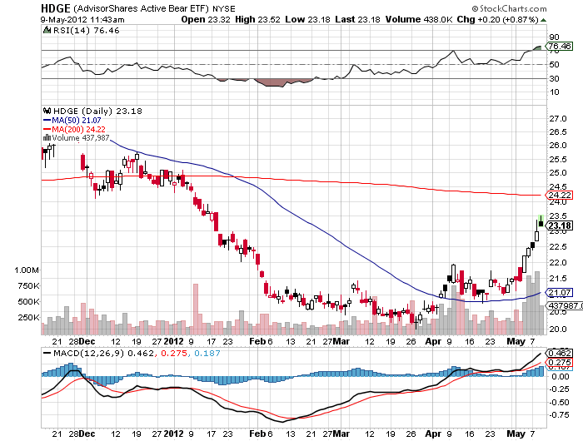Click the date stamp 9-May-2012 11:43am

tap(82, 20)
